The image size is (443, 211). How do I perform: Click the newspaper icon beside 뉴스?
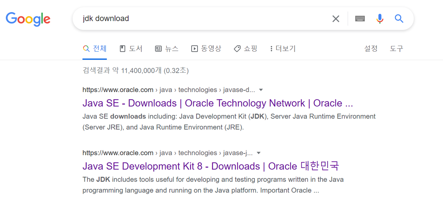click(158, 49)
